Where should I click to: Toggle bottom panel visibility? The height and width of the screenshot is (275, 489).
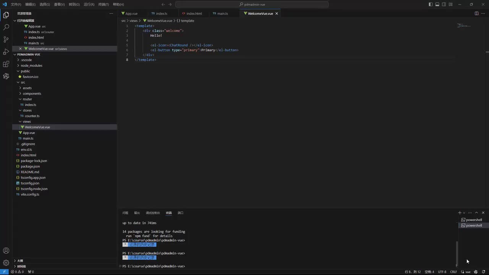[437, 4]
